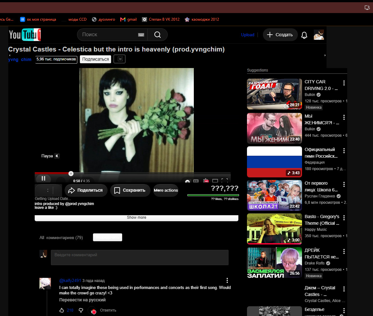Open the comment sort Упорядочить button

(x=108, y=237)
